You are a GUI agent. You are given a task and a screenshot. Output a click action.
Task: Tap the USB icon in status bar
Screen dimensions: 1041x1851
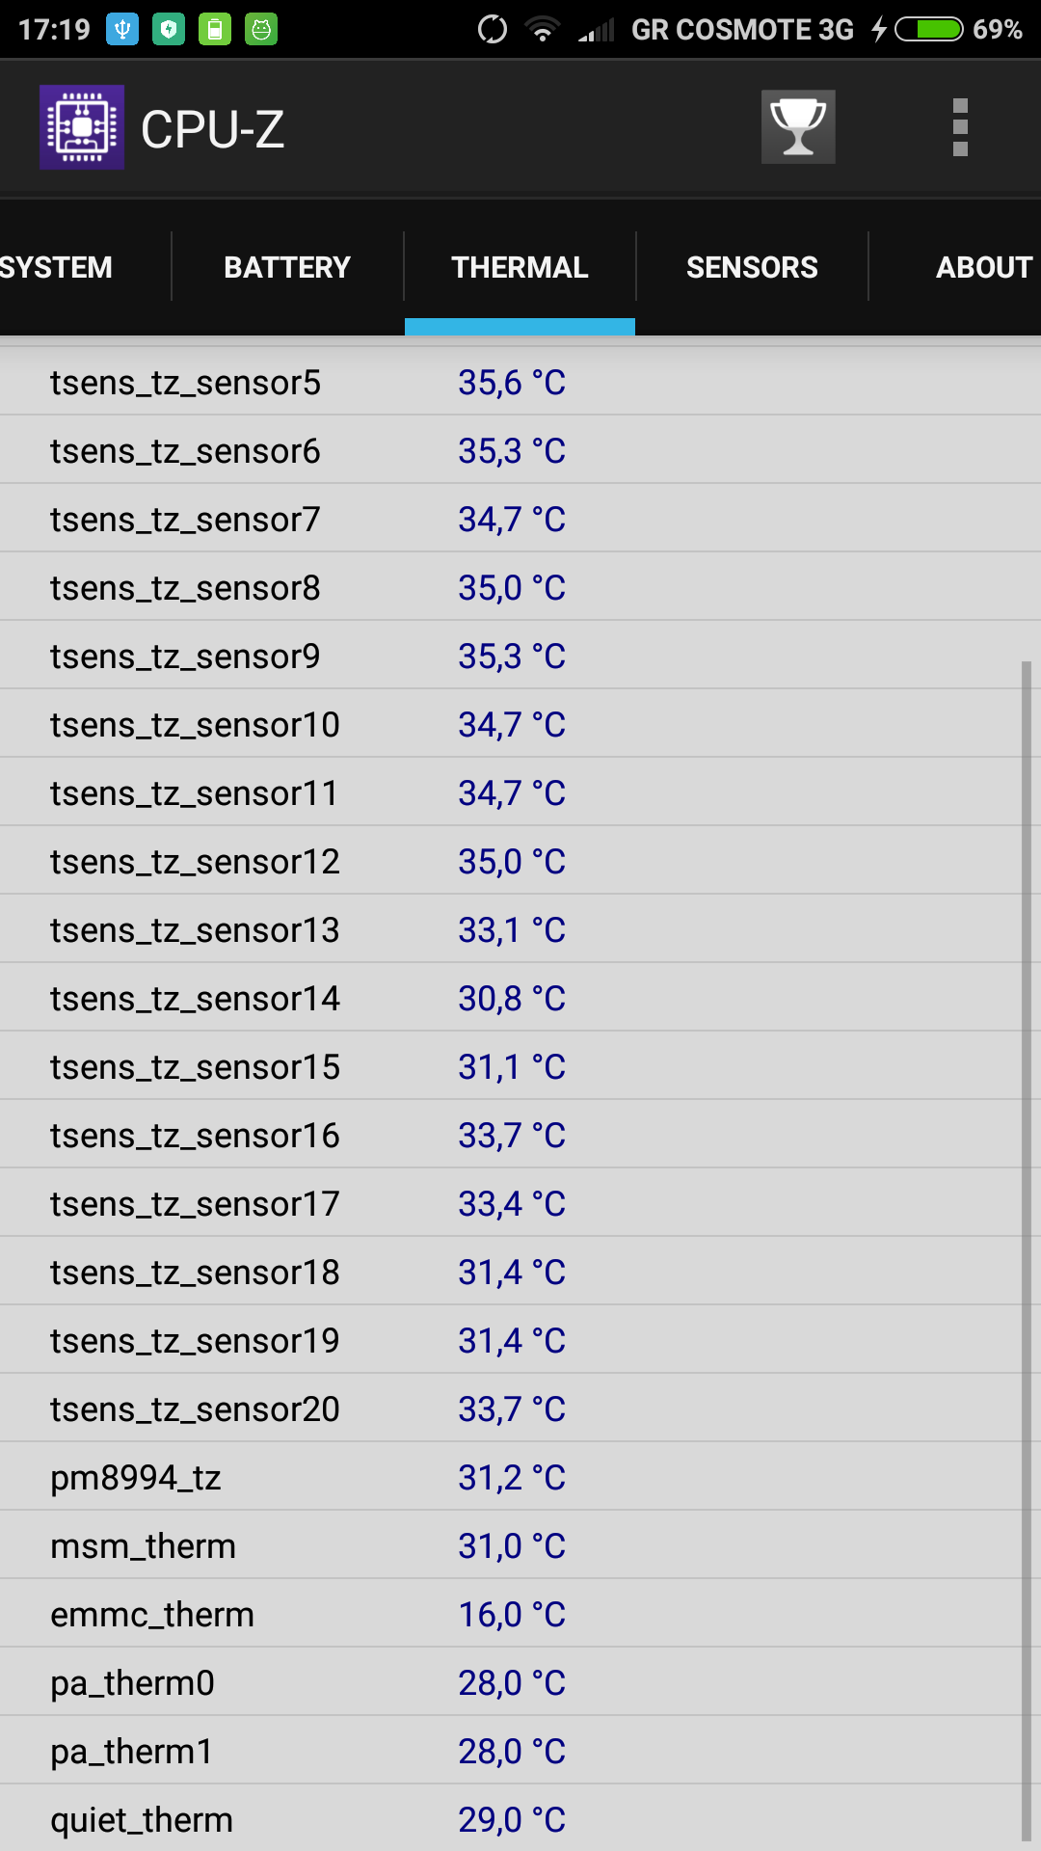point(122,29)
